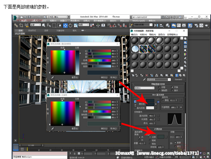Click the Save File floppy disk icon
The image size is (211, 159).
[x=29, y=17]
